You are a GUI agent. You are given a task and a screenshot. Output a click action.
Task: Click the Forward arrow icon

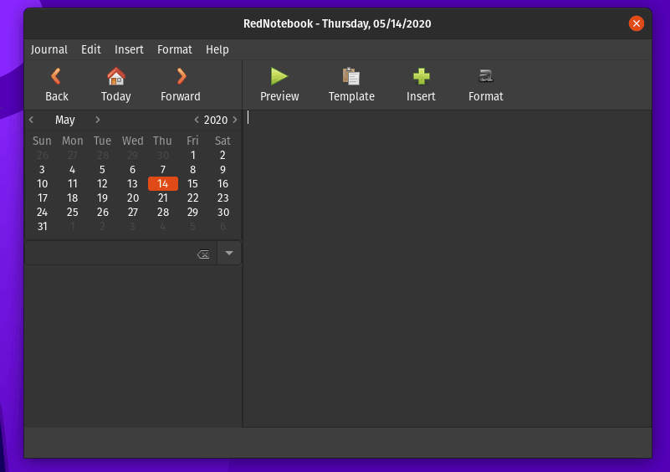pos(181,77)
